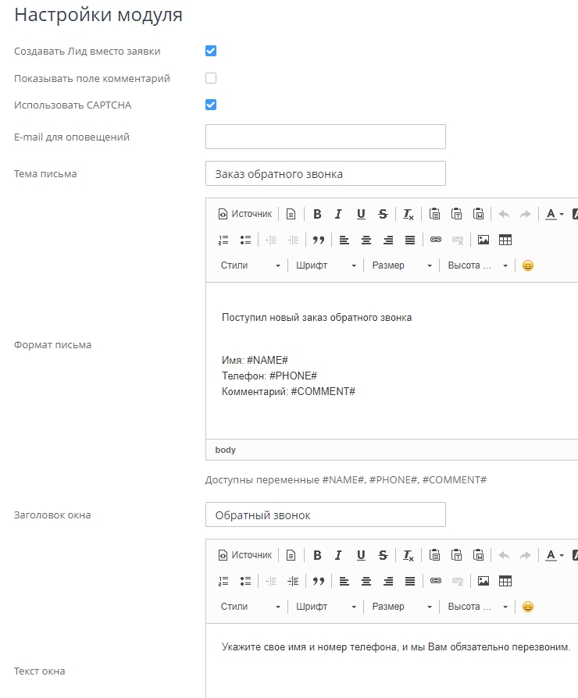
Task: Enable 'Показывать поле комментарий' checkbox
Action: coord(211,78)
